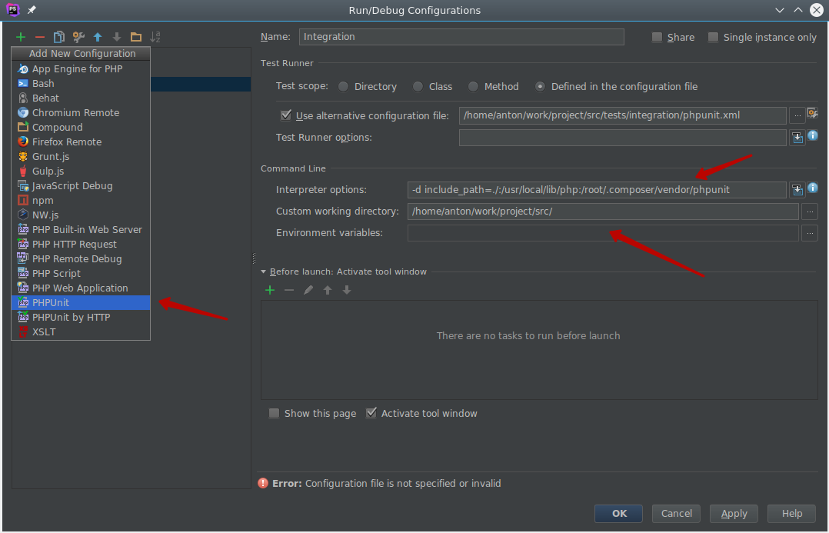The image size is (829, 533).
Task: Choose App Engine for PHP configuration
Action: coord(81,68)
